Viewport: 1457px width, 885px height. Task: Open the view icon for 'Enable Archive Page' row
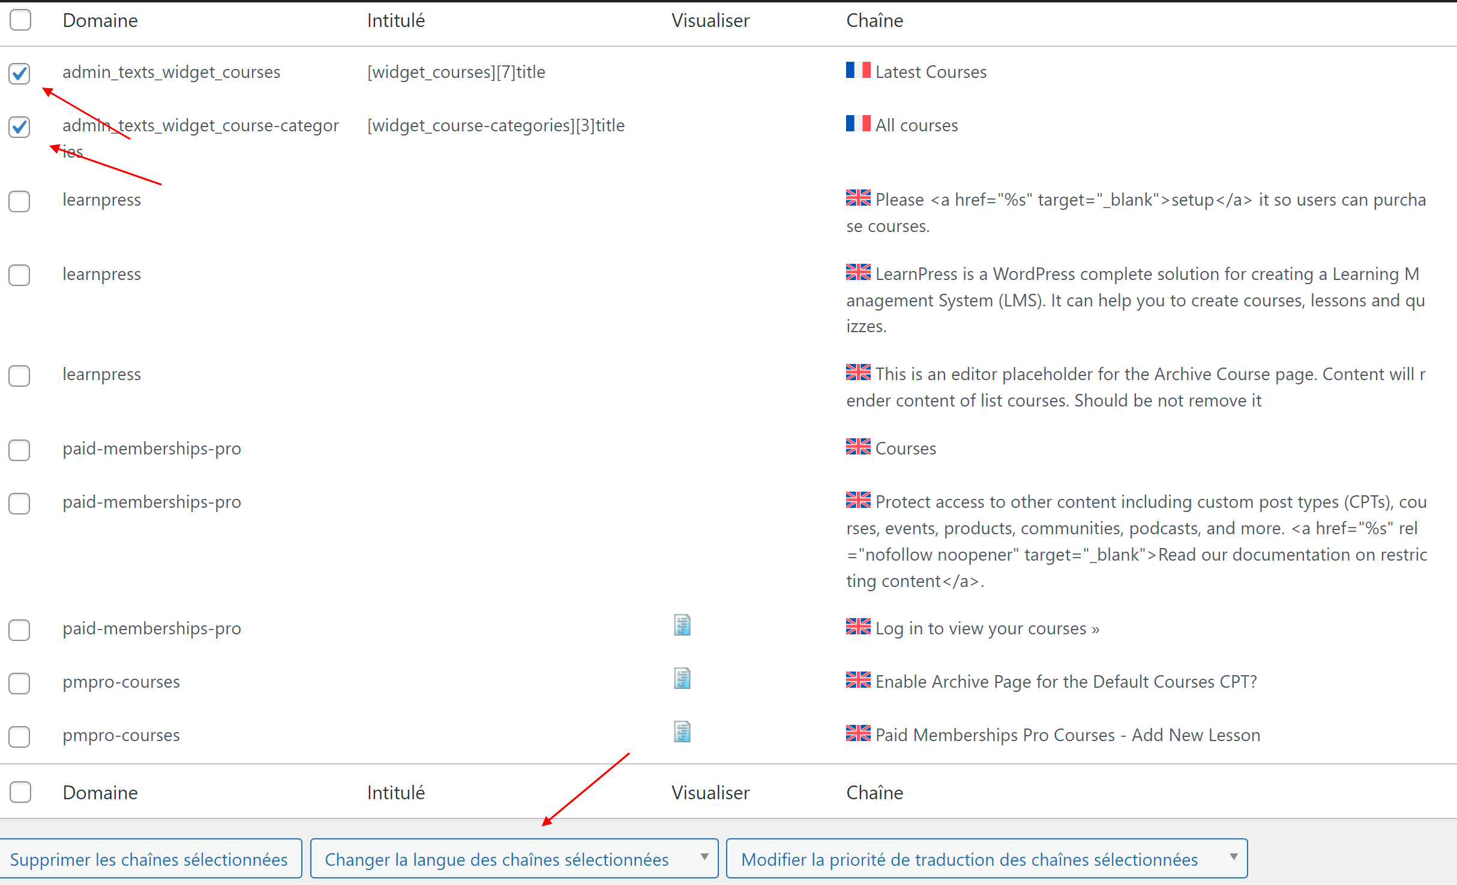point(682,679)
